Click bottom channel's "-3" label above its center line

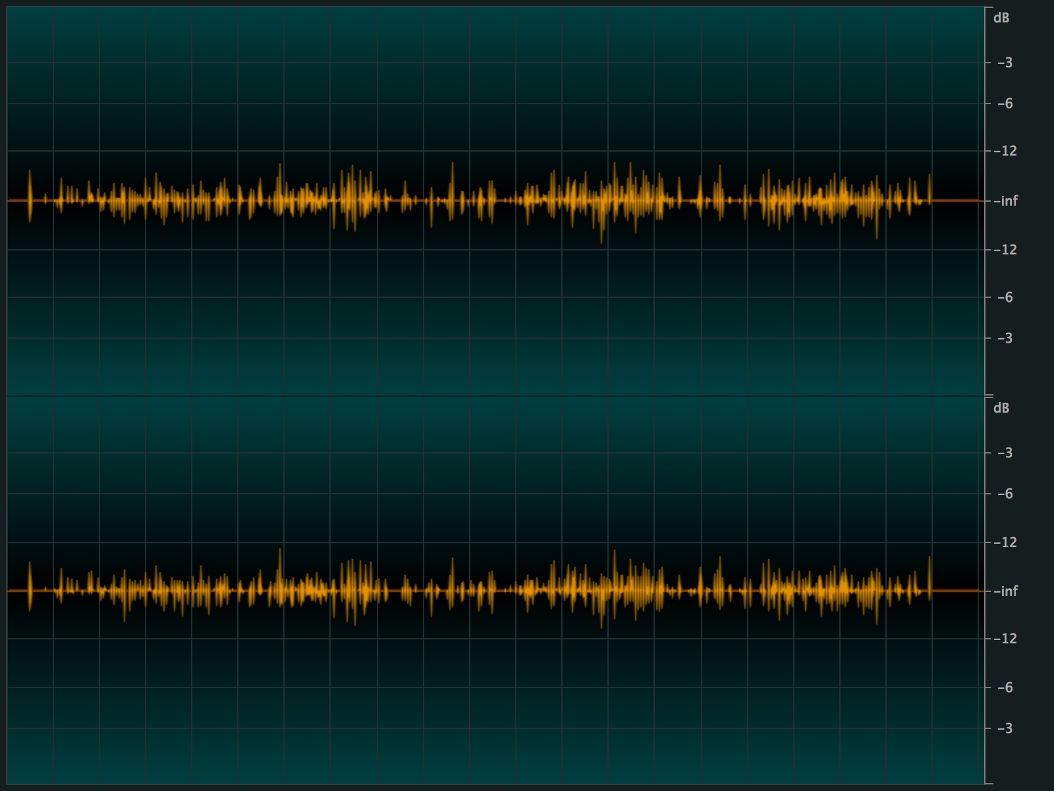1005,453
